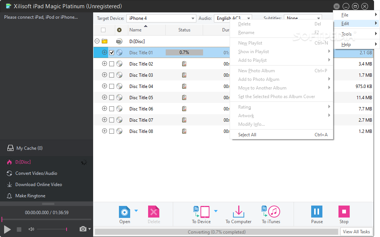Click the To Device transfer icon
This screenshot has width=380, height=237.
[201, 212]
